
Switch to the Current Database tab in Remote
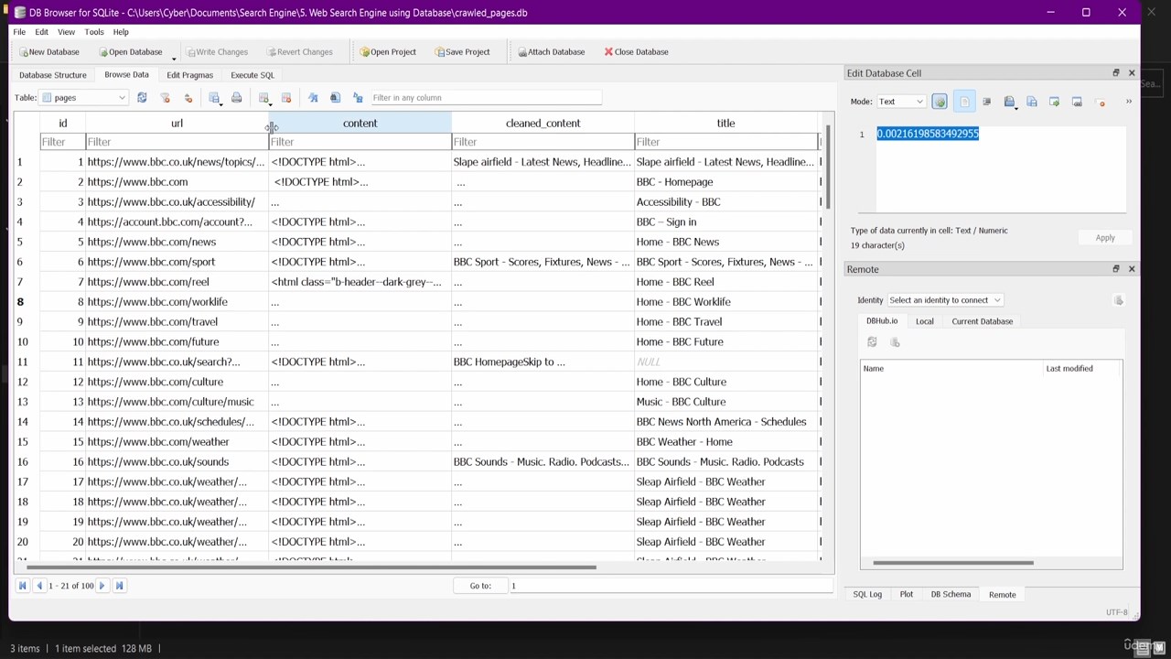click(982, 321)
